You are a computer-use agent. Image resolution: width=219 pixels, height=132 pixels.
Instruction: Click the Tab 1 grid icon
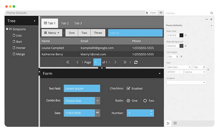point(45,23)
